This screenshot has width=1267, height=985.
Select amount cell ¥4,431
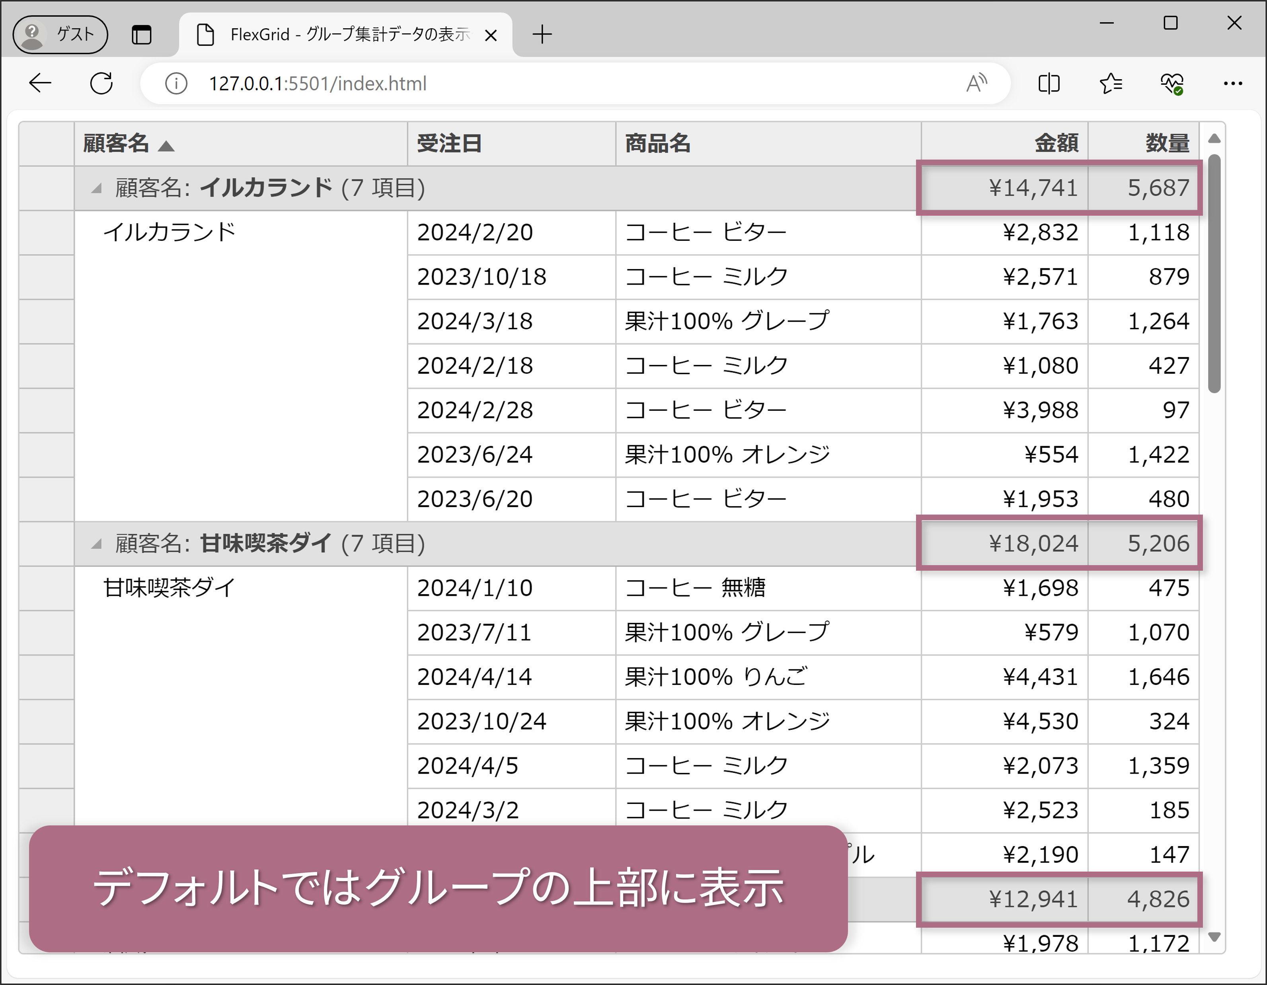coord(1005,677)
